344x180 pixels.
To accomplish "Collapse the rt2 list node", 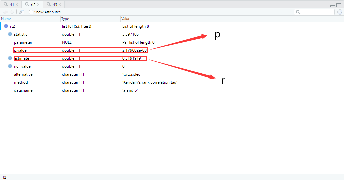I will (6, 26).
